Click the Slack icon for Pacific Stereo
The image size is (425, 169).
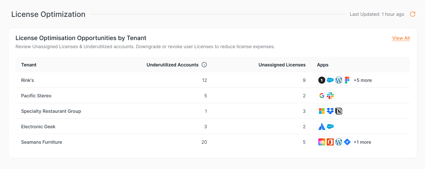tap(330, 96)
